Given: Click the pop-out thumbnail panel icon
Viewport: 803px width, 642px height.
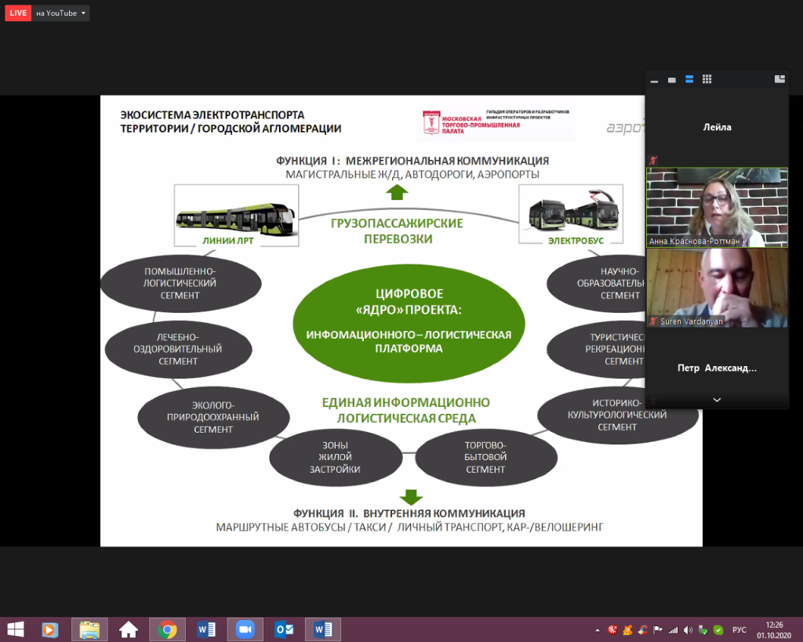Looking at the screenshot, I should (779, 79).
